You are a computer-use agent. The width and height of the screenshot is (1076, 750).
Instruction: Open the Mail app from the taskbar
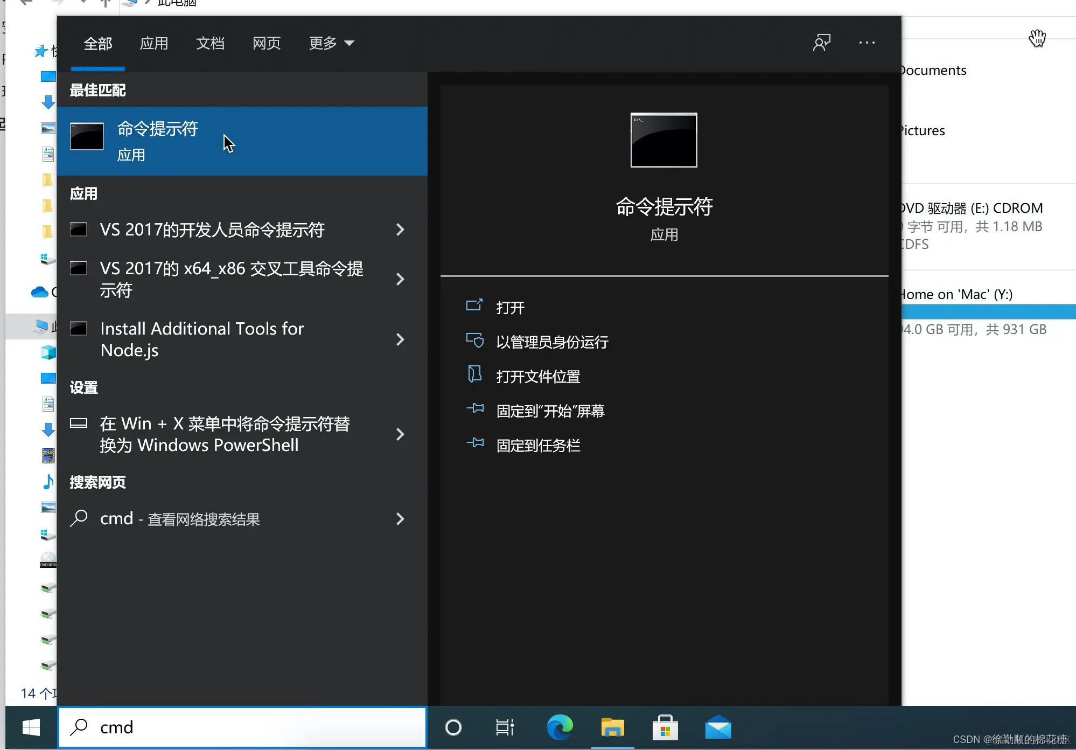coord(718,727)
